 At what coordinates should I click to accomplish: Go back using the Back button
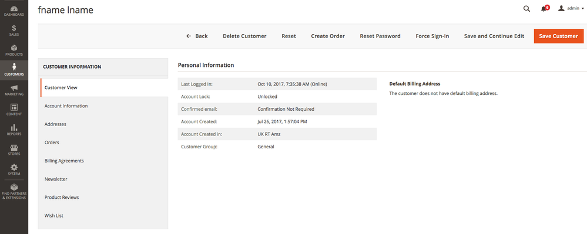click(197, 36)
